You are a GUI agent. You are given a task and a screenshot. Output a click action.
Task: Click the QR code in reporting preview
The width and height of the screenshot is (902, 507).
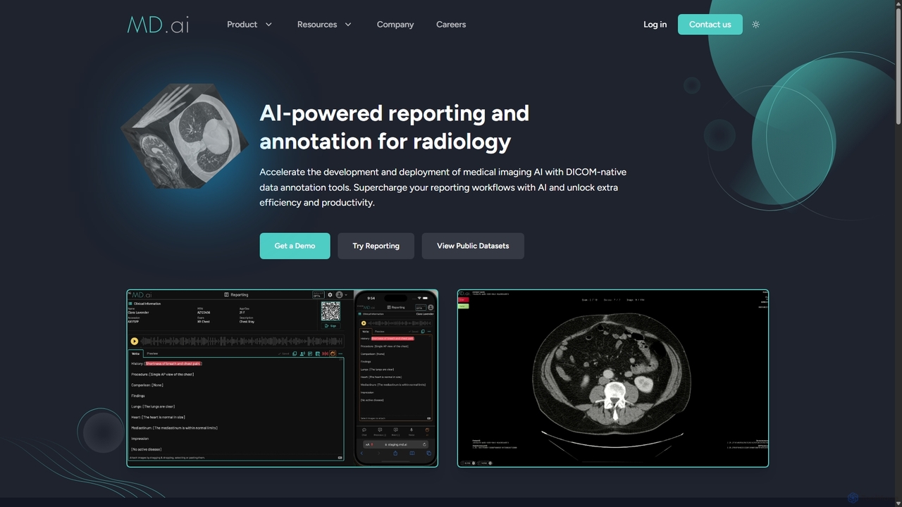click(330, 311)
